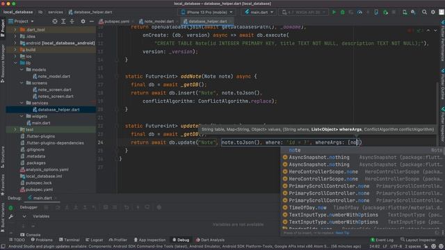Switch to note_model.dart editor tab

click(159, 22)
